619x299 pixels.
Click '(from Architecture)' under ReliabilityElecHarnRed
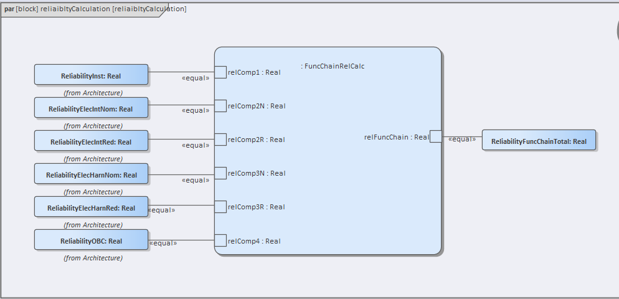click(93, 225)
